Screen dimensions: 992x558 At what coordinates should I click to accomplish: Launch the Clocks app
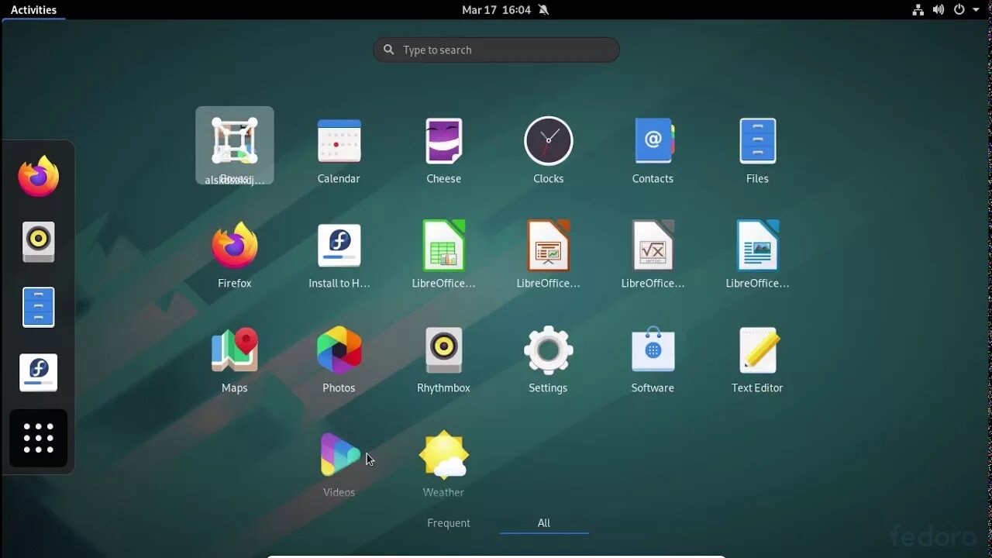548,141
